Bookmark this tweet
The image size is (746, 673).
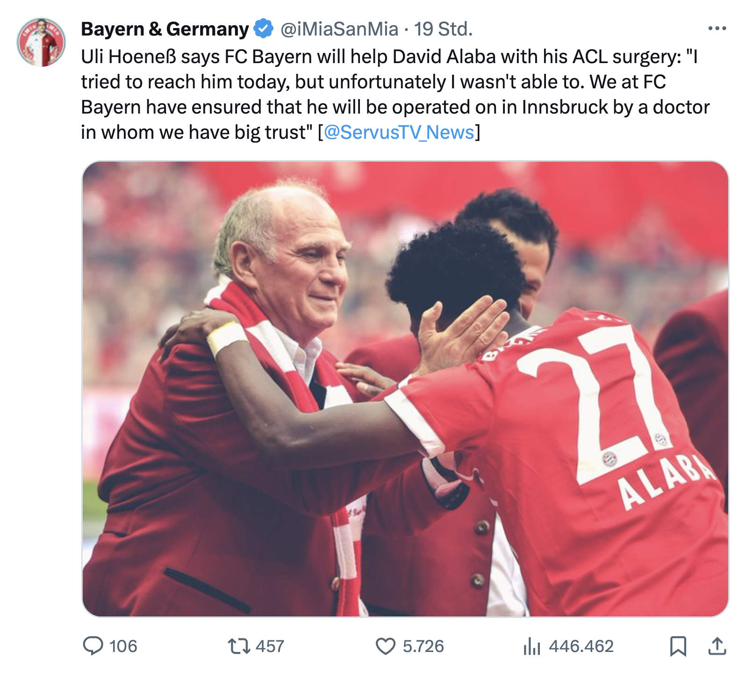click(678, 646)
